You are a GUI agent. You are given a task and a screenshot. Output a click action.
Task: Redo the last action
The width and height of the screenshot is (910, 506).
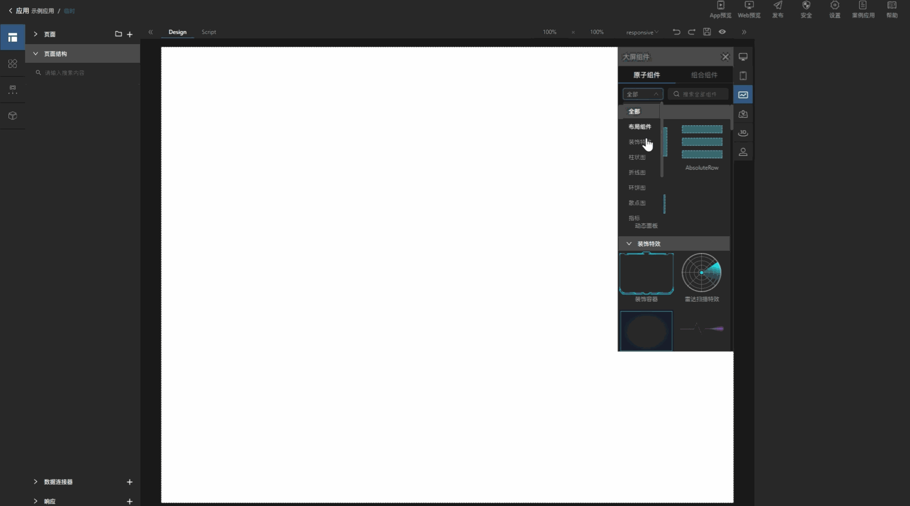click(x=692, y=32)
